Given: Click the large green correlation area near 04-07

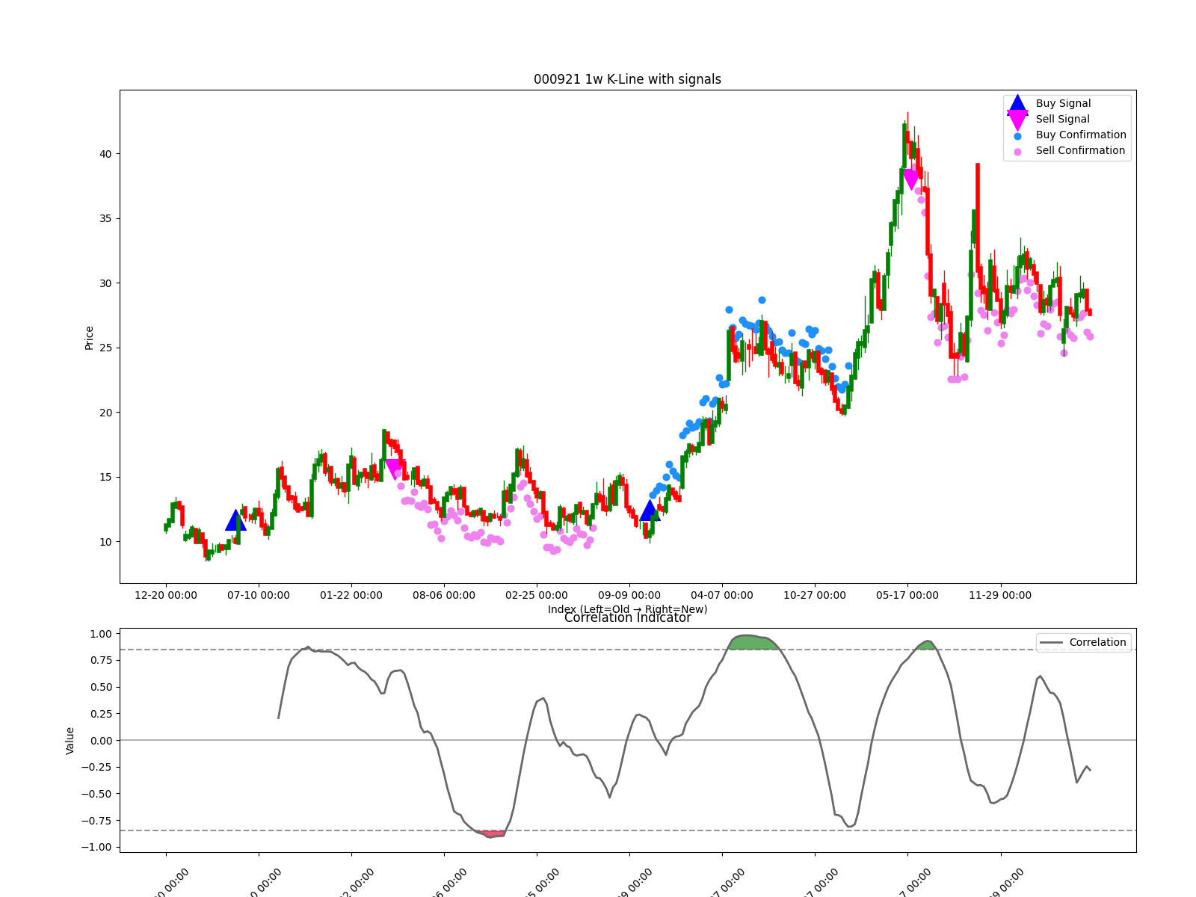Looking at the screenshot, I should [x=753, y=642].
